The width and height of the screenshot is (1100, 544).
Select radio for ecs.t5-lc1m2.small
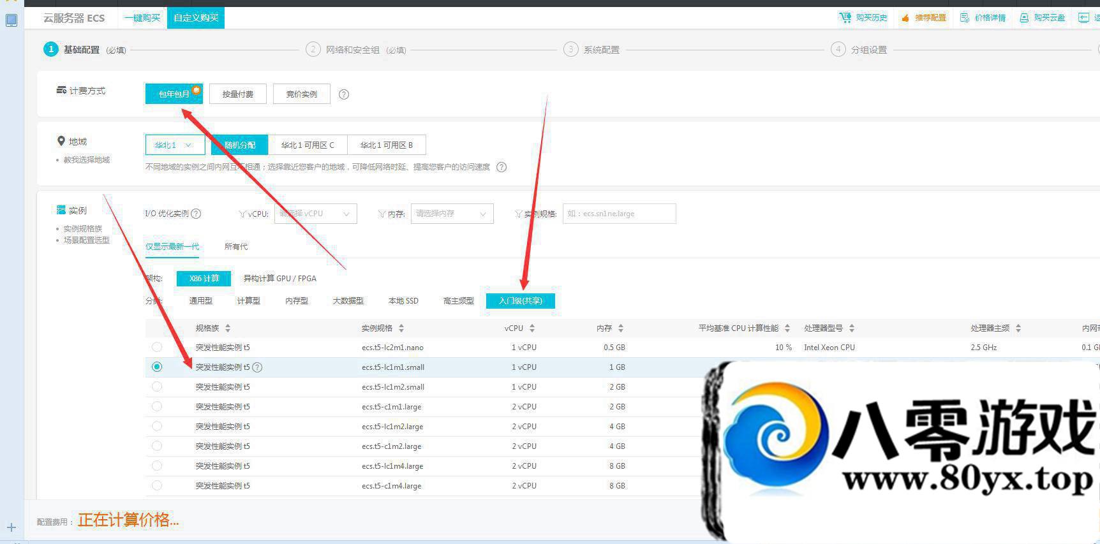157,387
